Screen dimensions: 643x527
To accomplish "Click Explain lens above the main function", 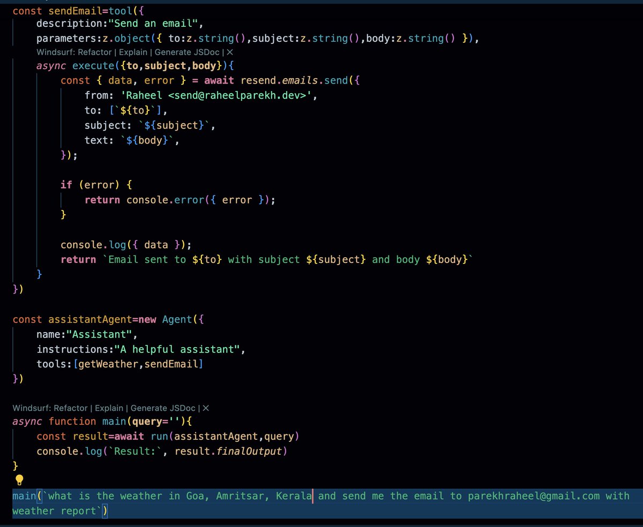I will [110, 408].
